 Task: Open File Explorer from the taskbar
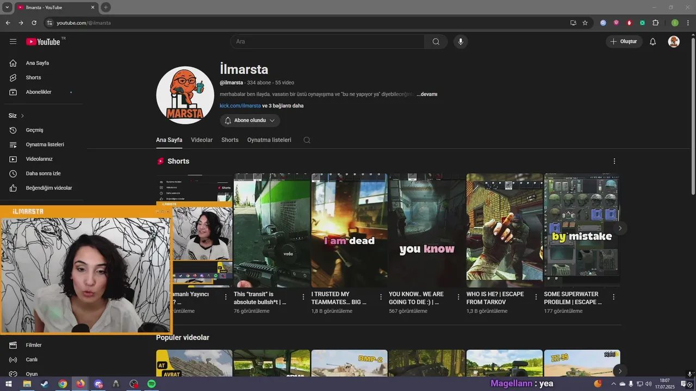coord(27,384)
